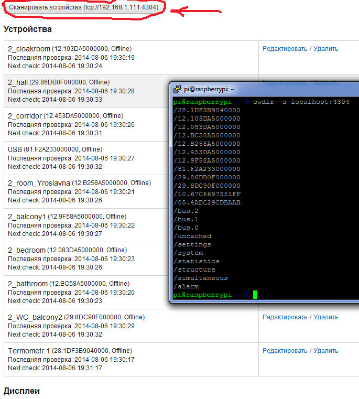
Task: Open Редактировать link for 2_WC_balcony2
Action: (x=285, y=317)
